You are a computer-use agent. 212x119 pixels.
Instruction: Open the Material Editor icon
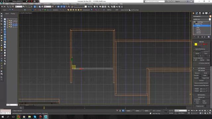coord(109,7)
